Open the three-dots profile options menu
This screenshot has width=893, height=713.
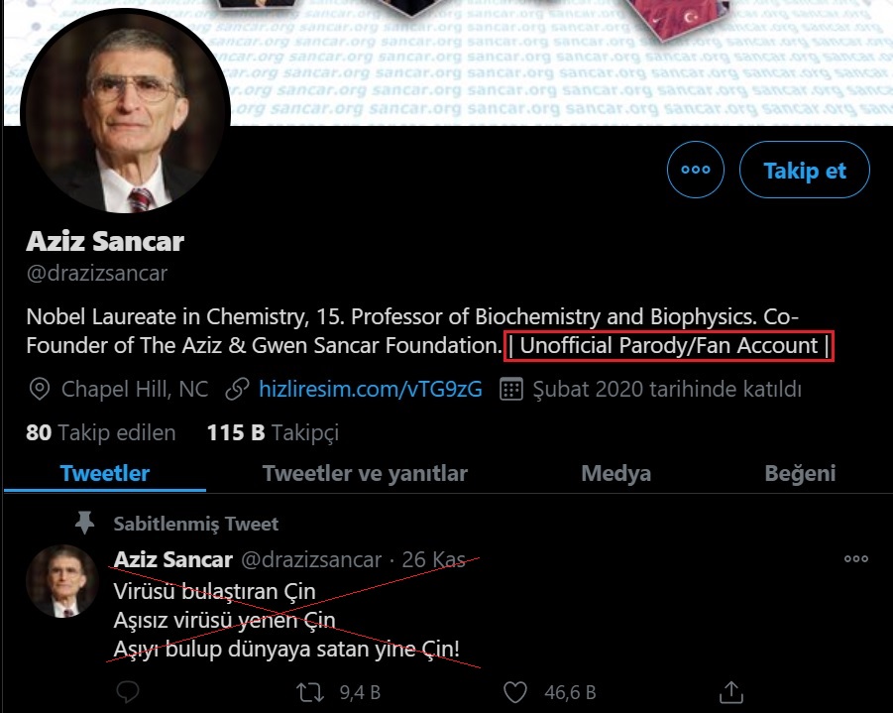[x=696, y=171]
